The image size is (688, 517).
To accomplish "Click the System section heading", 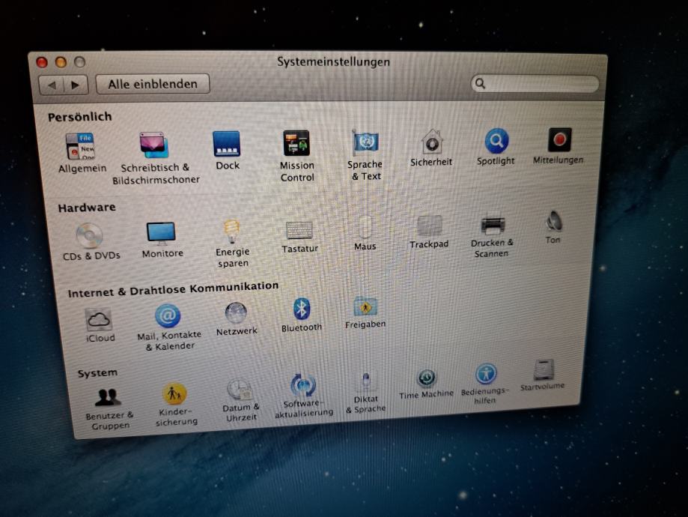I will [97, 373].
